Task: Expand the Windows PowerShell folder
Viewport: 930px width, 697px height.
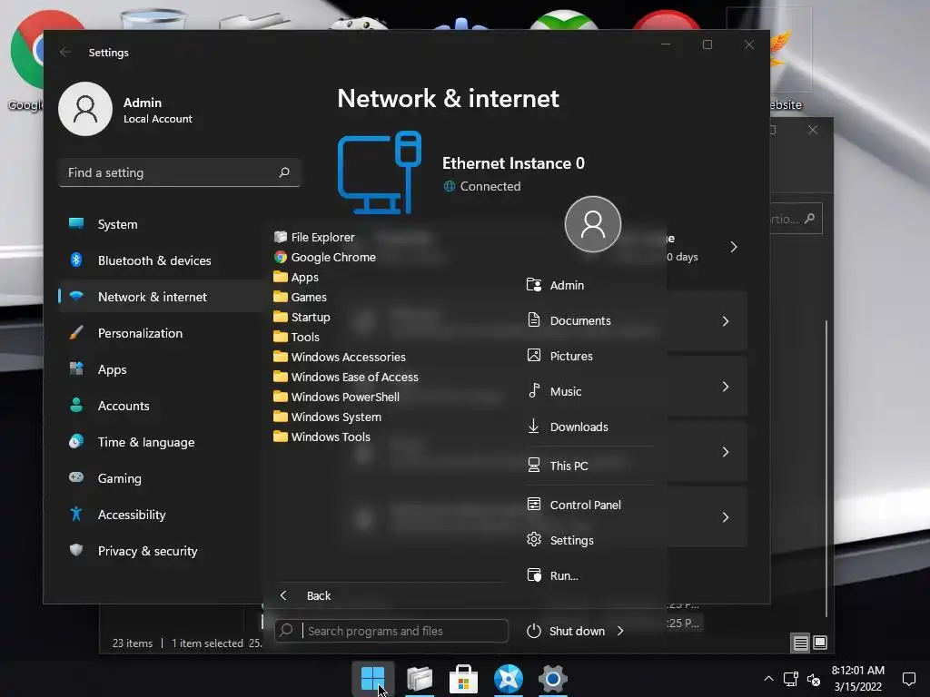Action: (x=336, y=398)
